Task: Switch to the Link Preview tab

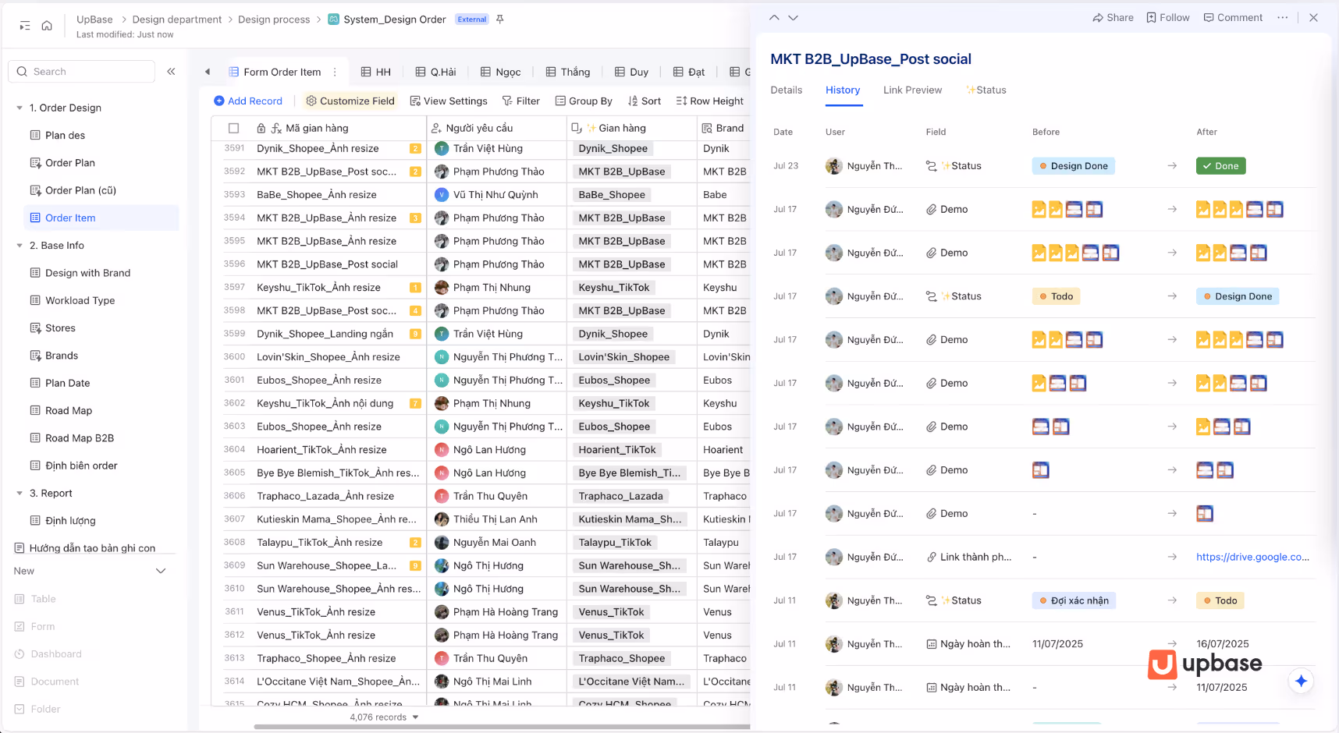Action: point(912,90)
